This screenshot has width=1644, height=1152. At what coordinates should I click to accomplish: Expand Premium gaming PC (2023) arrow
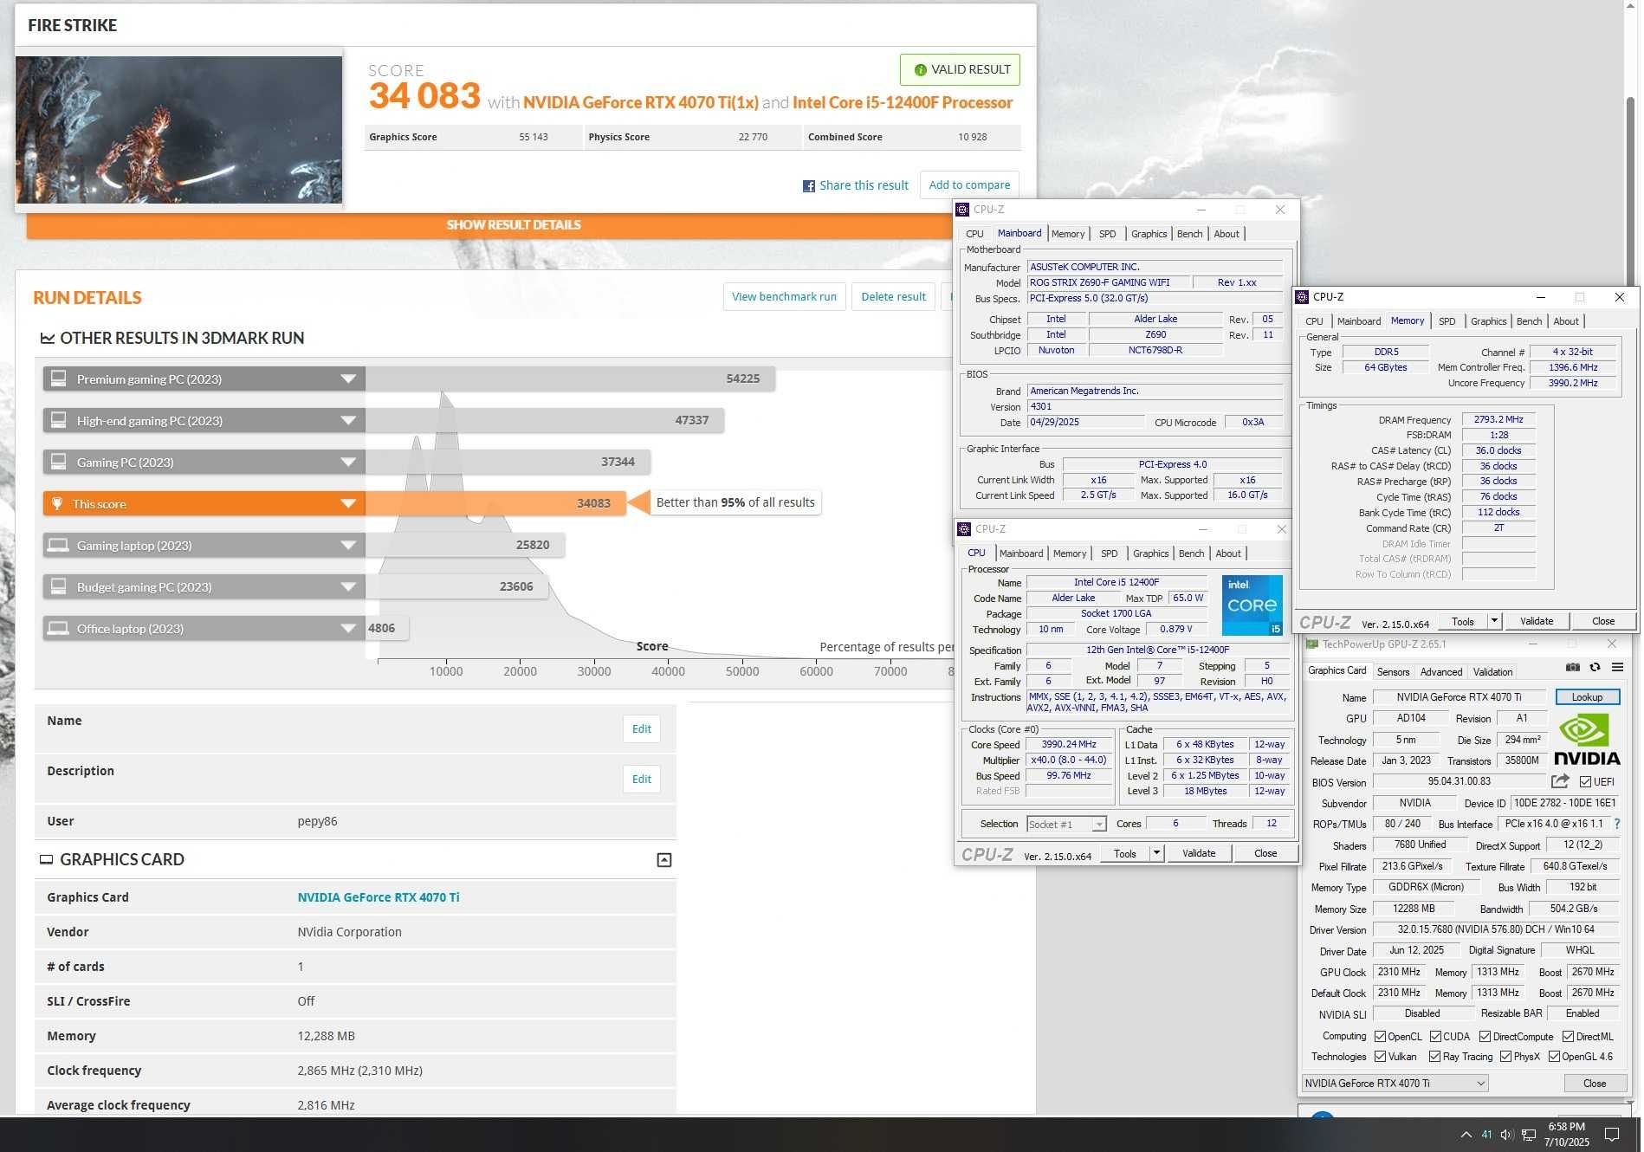[x=348, y=379]
